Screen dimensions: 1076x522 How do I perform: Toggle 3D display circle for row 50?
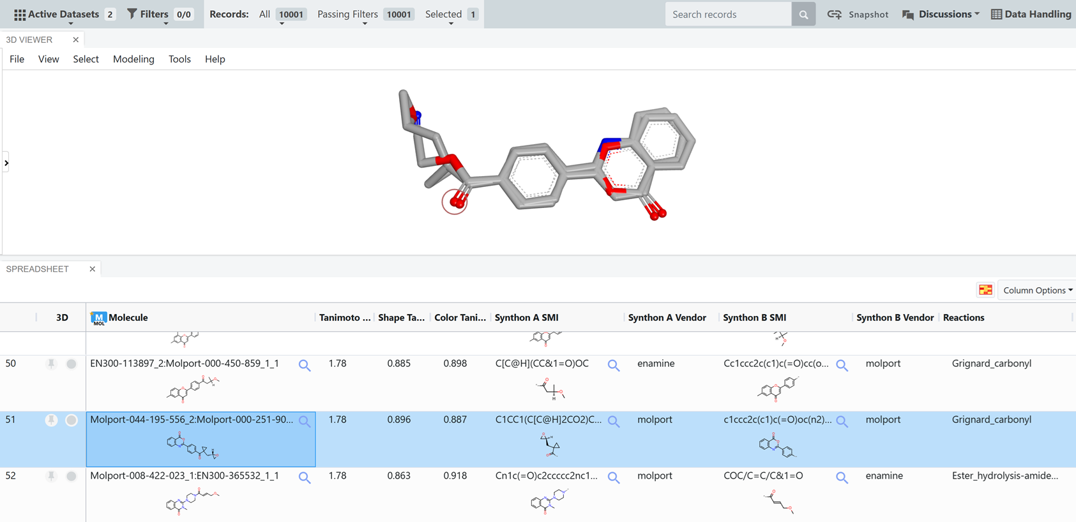(x=72, y=364)
